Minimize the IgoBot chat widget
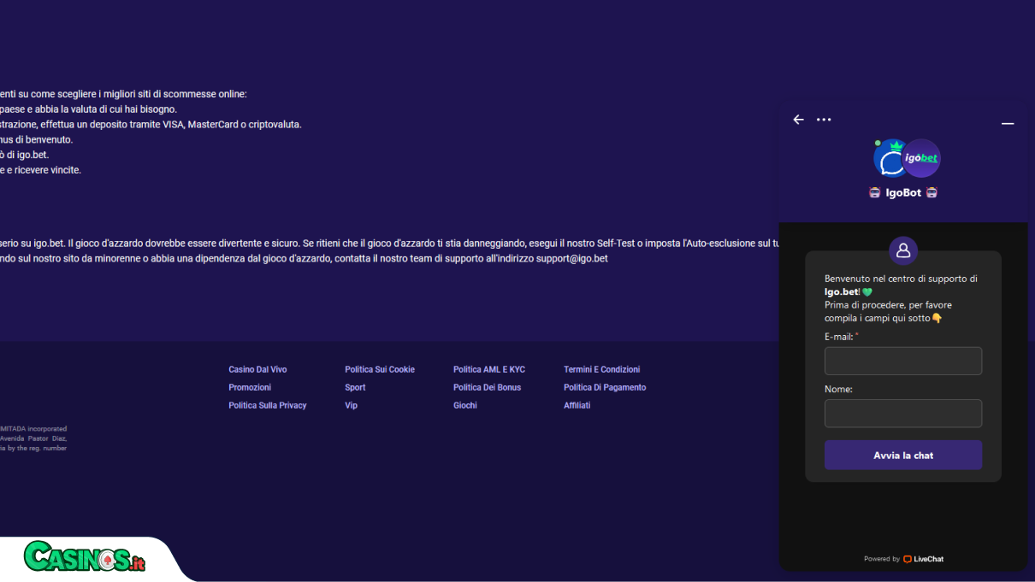 point(1008,124)
